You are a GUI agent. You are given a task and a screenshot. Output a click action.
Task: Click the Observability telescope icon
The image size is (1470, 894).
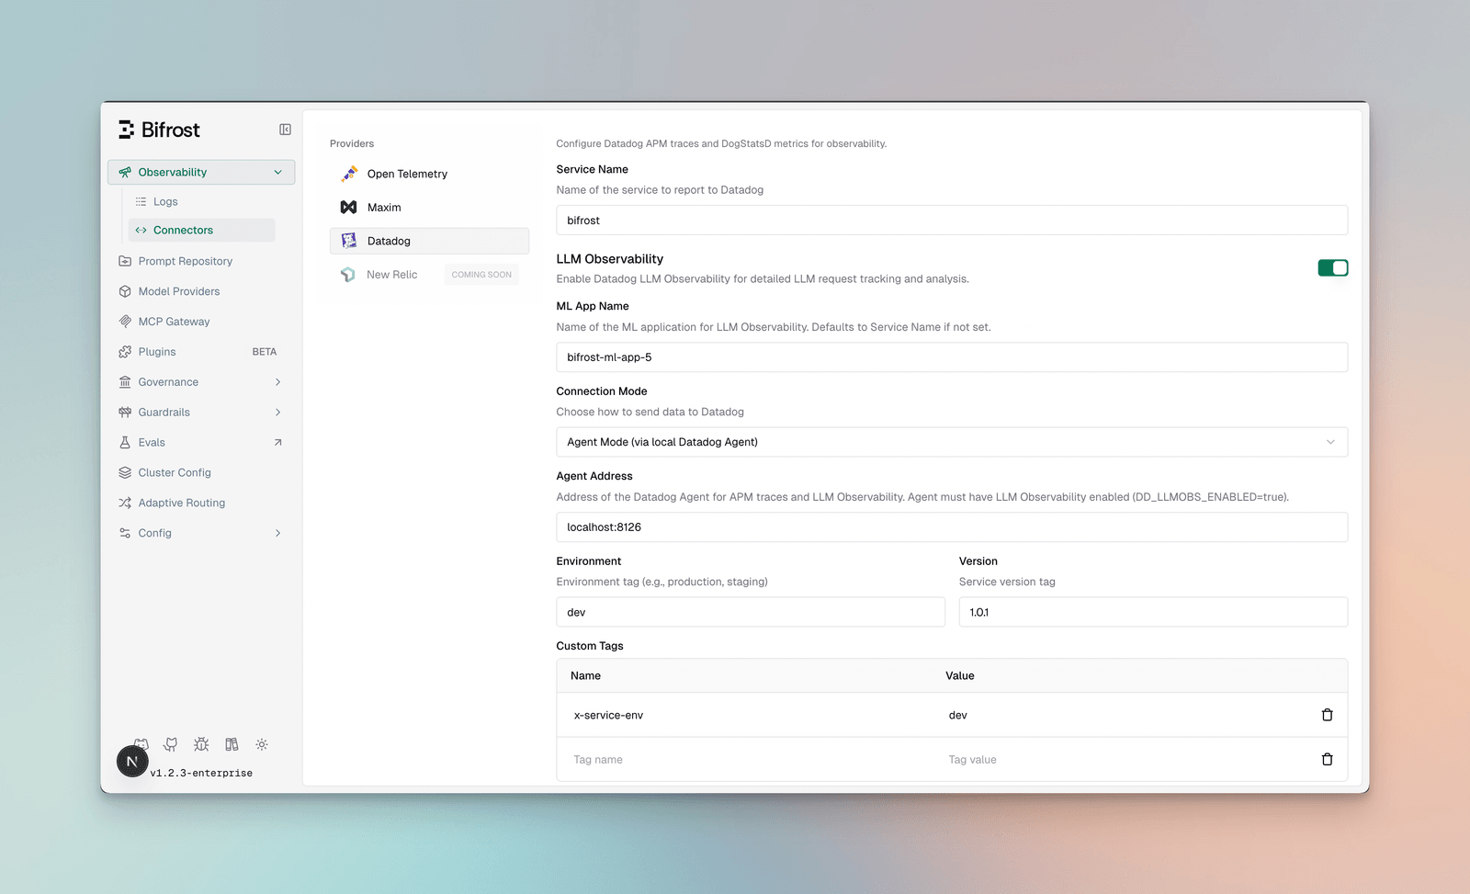(x=125, y=172)
